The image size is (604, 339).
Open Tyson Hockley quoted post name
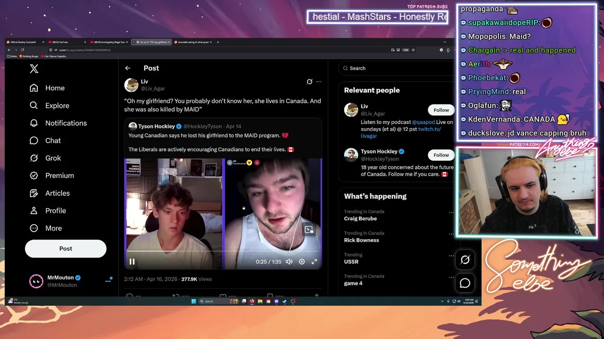[x=157, y=126]
